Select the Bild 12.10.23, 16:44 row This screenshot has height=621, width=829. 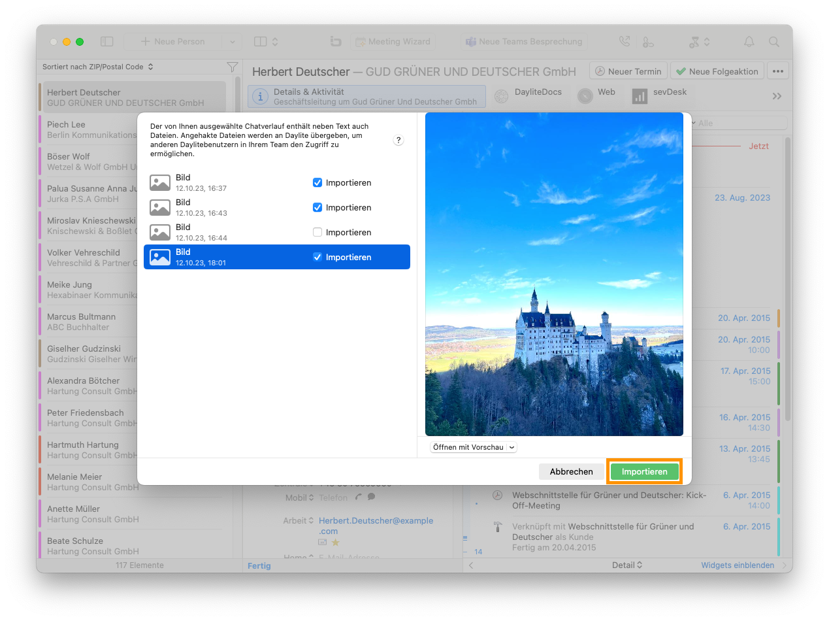pyautogui.click(x=277, y=232)
